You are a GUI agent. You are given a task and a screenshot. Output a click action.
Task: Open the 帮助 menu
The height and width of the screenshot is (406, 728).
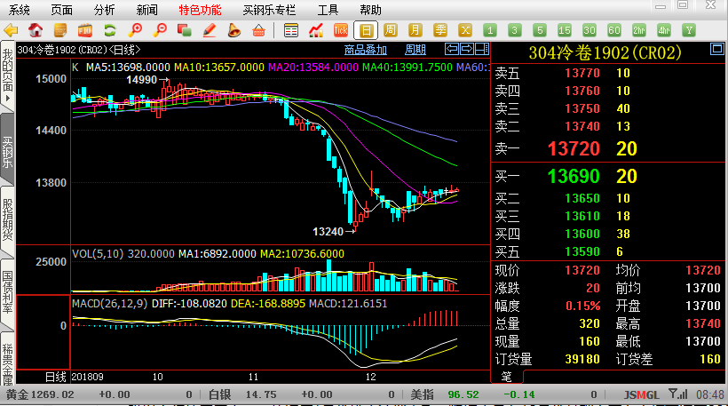coord(370,10)
